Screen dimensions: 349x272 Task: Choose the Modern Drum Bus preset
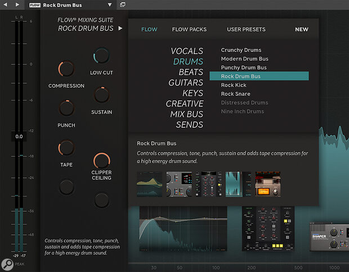[x=245, y=58]
